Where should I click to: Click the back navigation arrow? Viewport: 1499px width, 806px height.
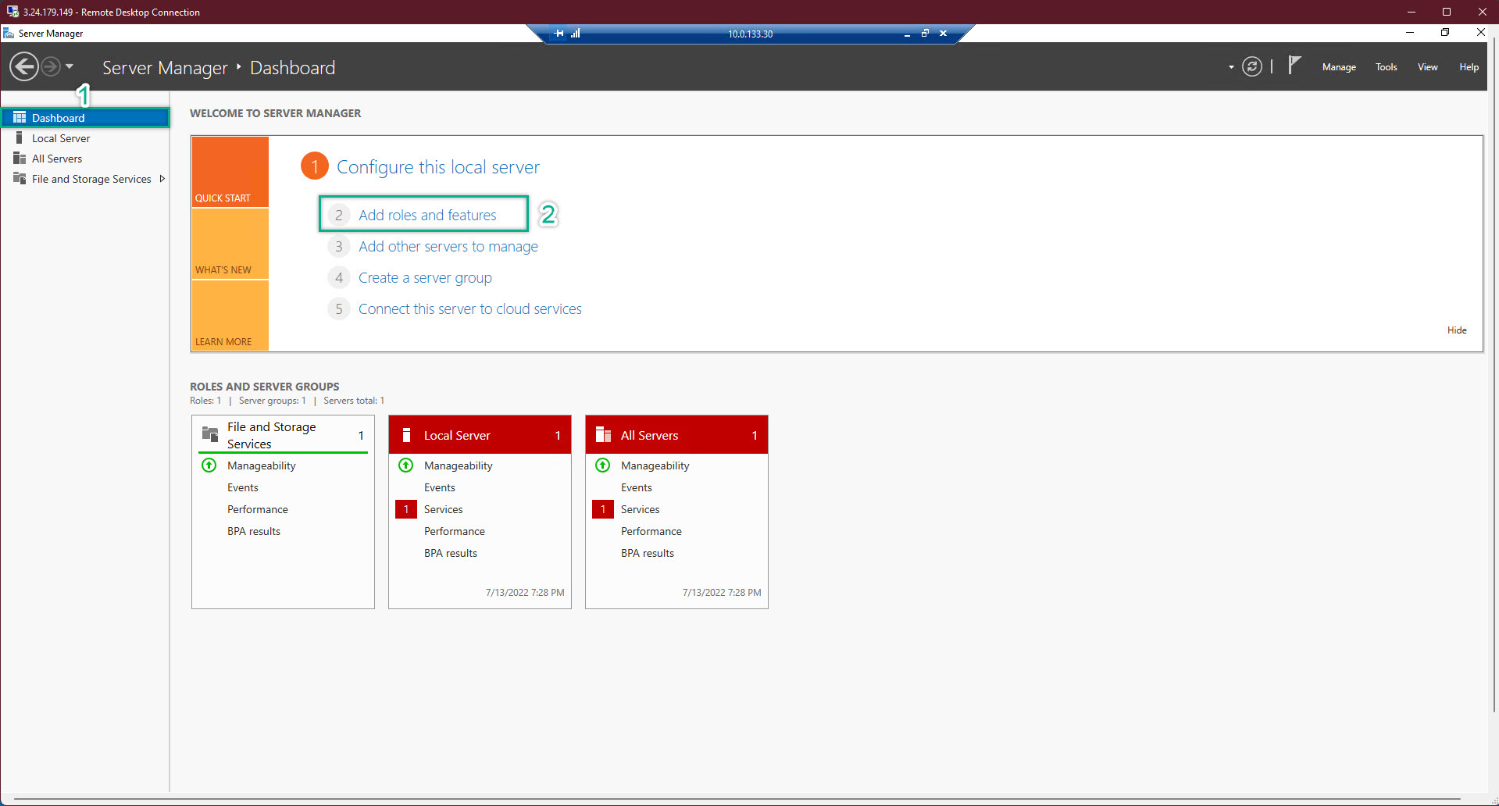[24, 67]
